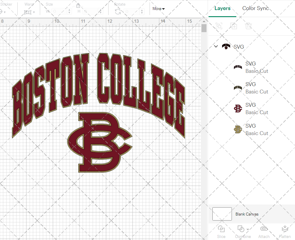Screen dimensions: 295x240
Task: Select the Layers tab
Action: pyautogui.click(x=222, y=8)
